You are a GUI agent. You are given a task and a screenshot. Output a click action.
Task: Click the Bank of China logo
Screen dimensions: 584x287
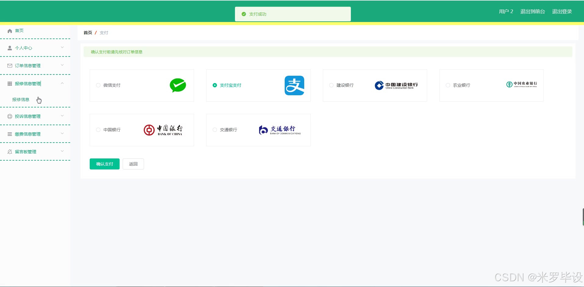click(163, 130)
